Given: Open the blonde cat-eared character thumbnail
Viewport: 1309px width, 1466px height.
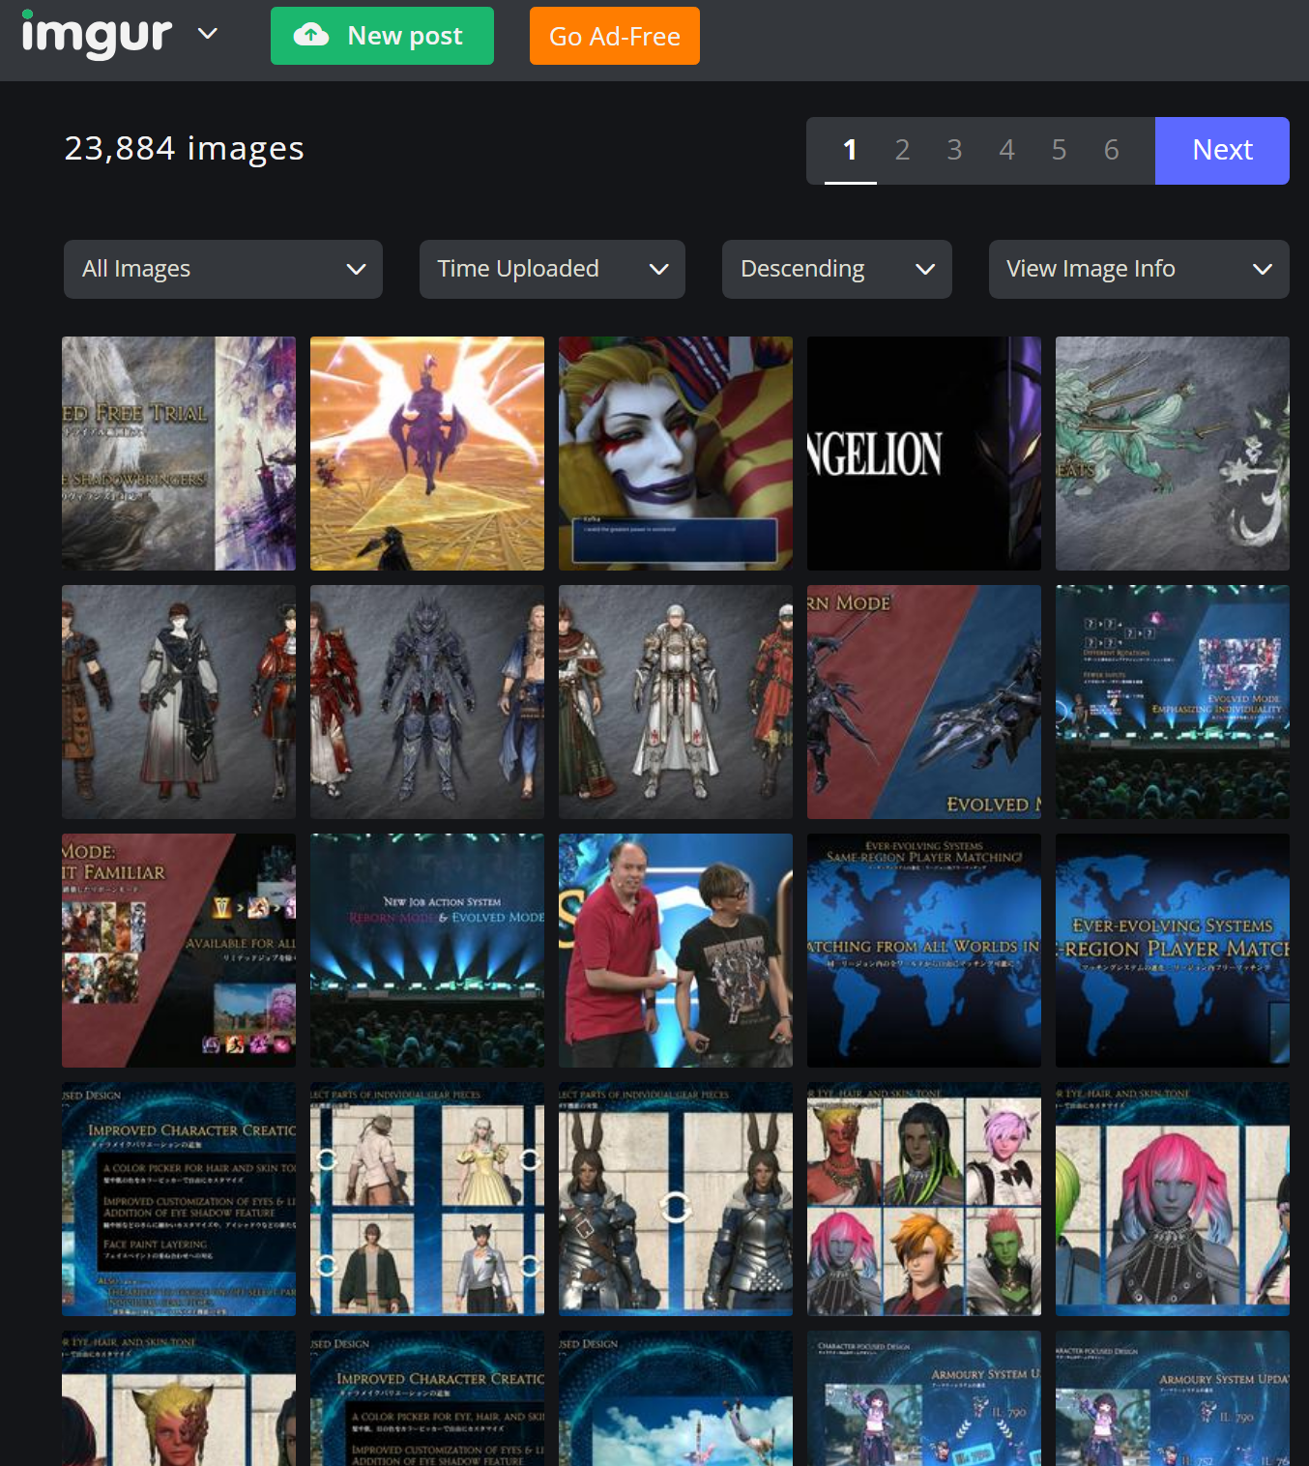Looking at the screenshot, I should point(179,1398).
